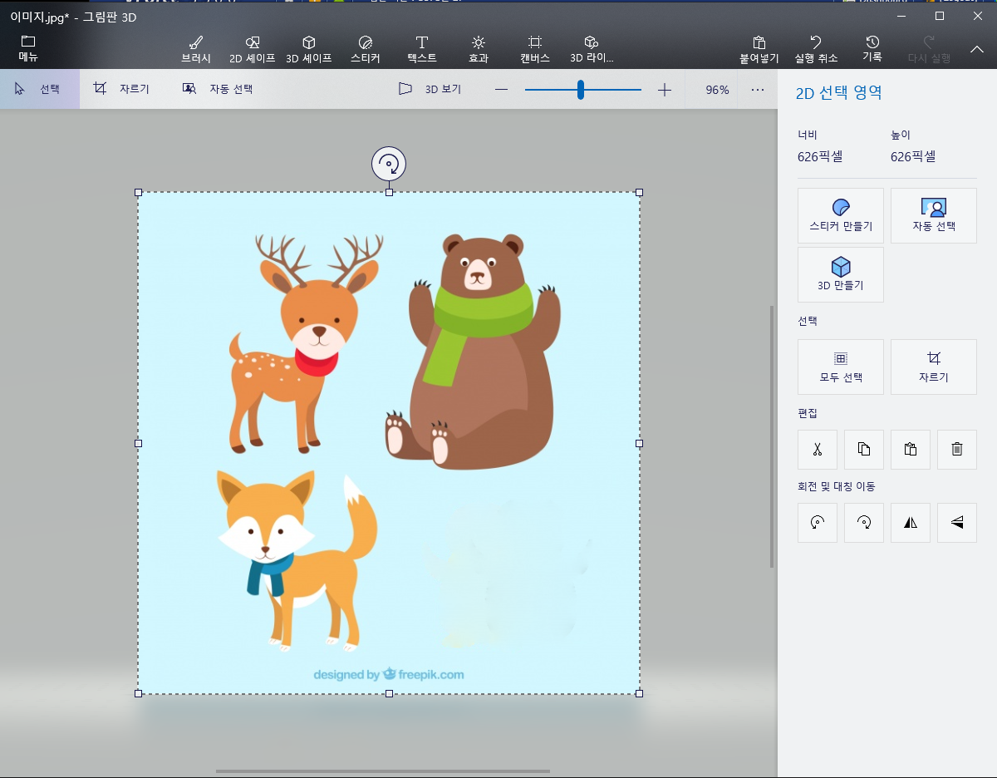Image resolution: width=997 pixels, height=778 pixels.
Task: Choose the 자르기 crop tool in toolbar
Action: 121,89
